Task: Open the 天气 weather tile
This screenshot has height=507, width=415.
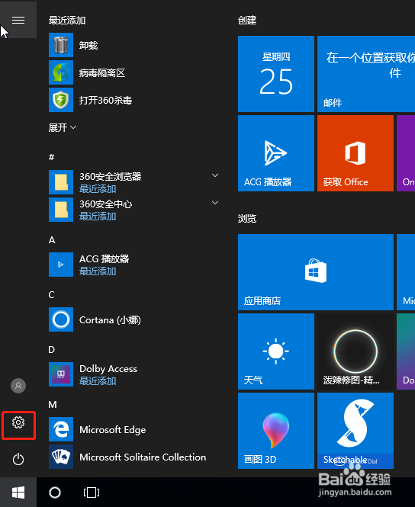Action: click(x=276, y=351)
